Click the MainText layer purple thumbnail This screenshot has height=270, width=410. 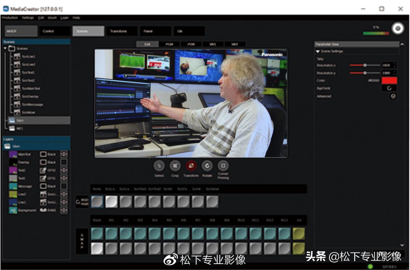pyautogui.click(x=13, y=154)
